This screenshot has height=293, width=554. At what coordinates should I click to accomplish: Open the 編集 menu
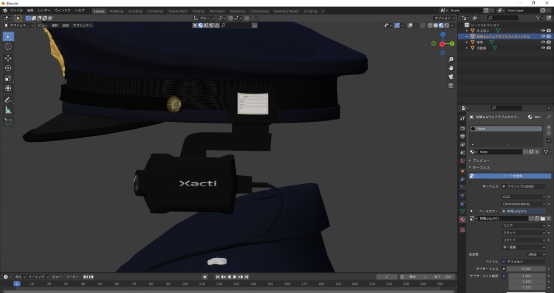tap(30, 11)
